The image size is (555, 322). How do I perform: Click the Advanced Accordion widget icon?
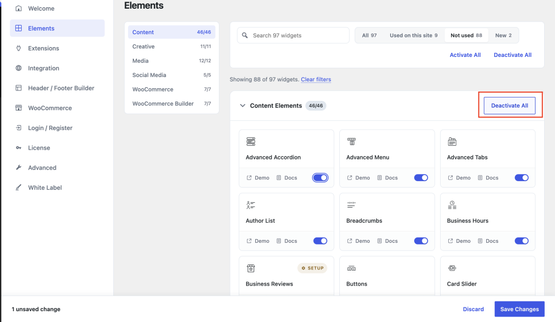(251, 141)
